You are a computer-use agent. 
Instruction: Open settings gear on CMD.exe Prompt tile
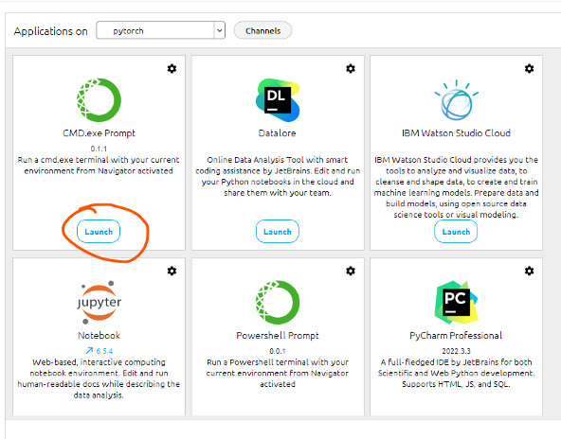tap(172, 68)
